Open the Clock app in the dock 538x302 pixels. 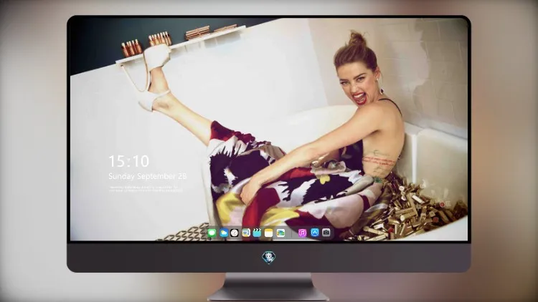tap(235, 233)
